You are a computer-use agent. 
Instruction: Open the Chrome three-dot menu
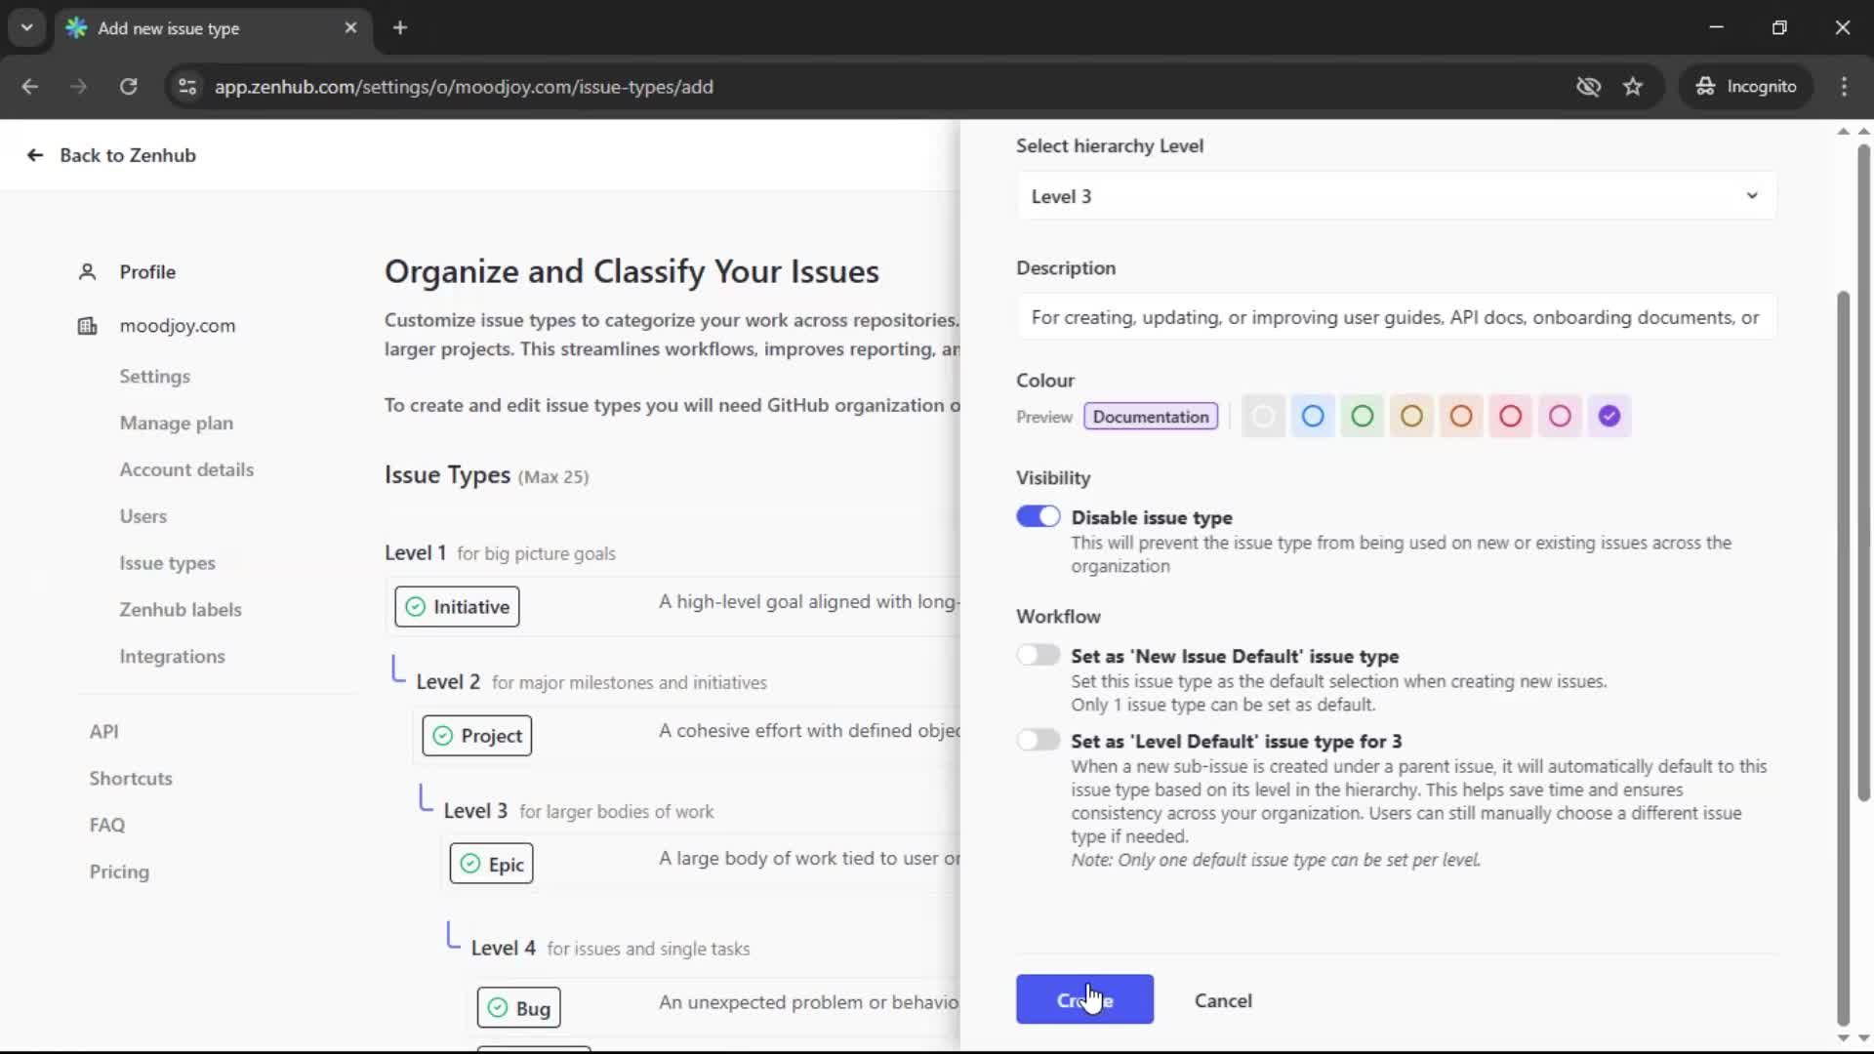pyautogui.click(x=1845, y=86)
